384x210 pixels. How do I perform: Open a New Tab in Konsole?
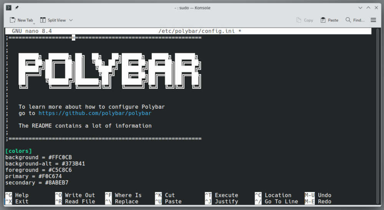point(22,20)
